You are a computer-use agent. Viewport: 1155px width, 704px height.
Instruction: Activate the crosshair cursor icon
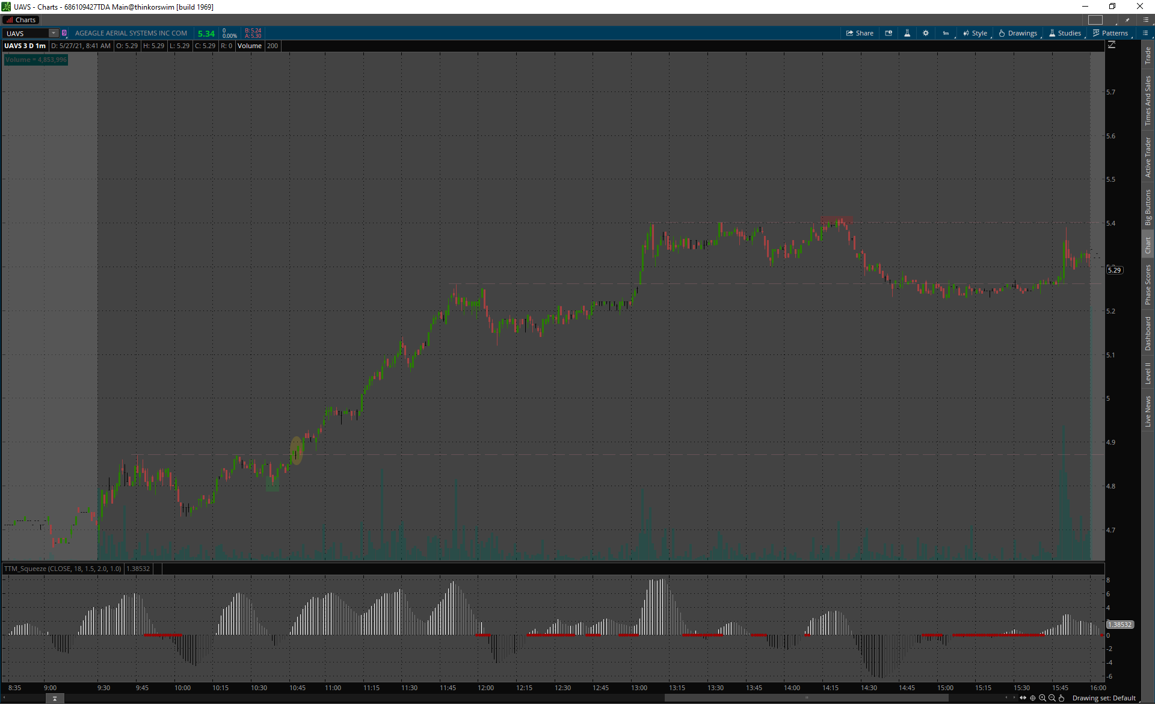(1033, 698)
